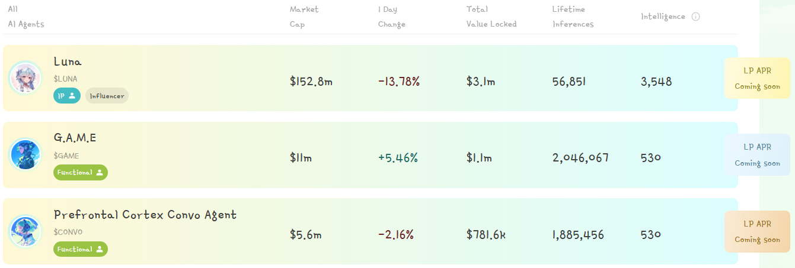
Task: Click Convo Agent's LP APR Coming Soon card
Action: 757,231
